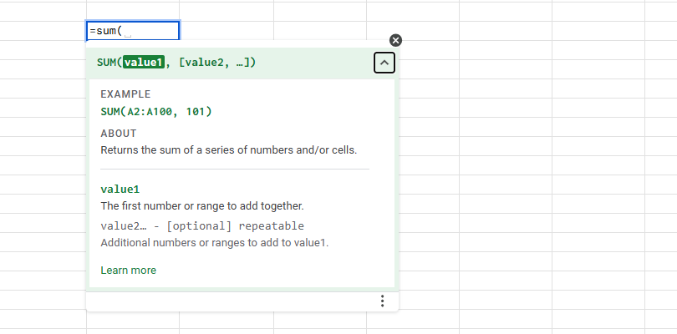Click the green value1 parameter heading
The height and width of the screenshot is (334, 677).
coord(120,189)
